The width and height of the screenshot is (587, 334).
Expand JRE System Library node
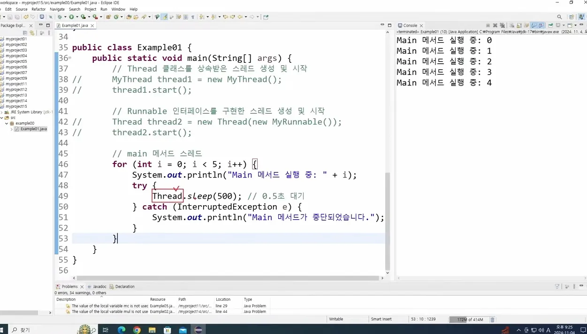click(2, 112)
